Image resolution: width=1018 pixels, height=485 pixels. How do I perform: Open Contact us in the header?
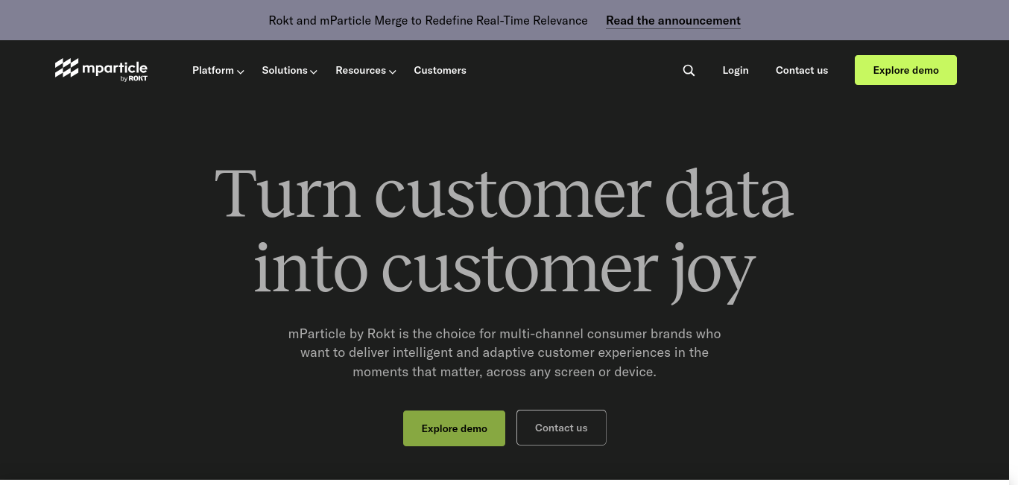[802, 70]
